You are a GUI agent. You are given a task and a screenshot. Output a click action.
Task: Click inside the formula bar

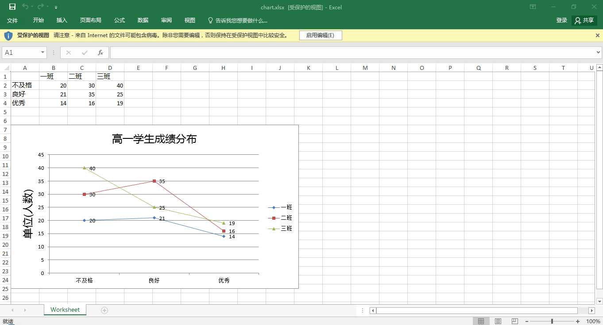[x=352, y=53]
